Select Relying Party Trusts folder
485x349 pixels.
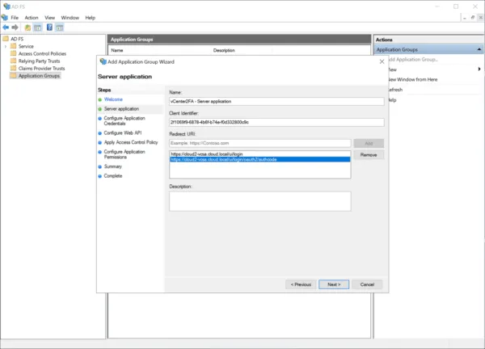coord(39,61)
